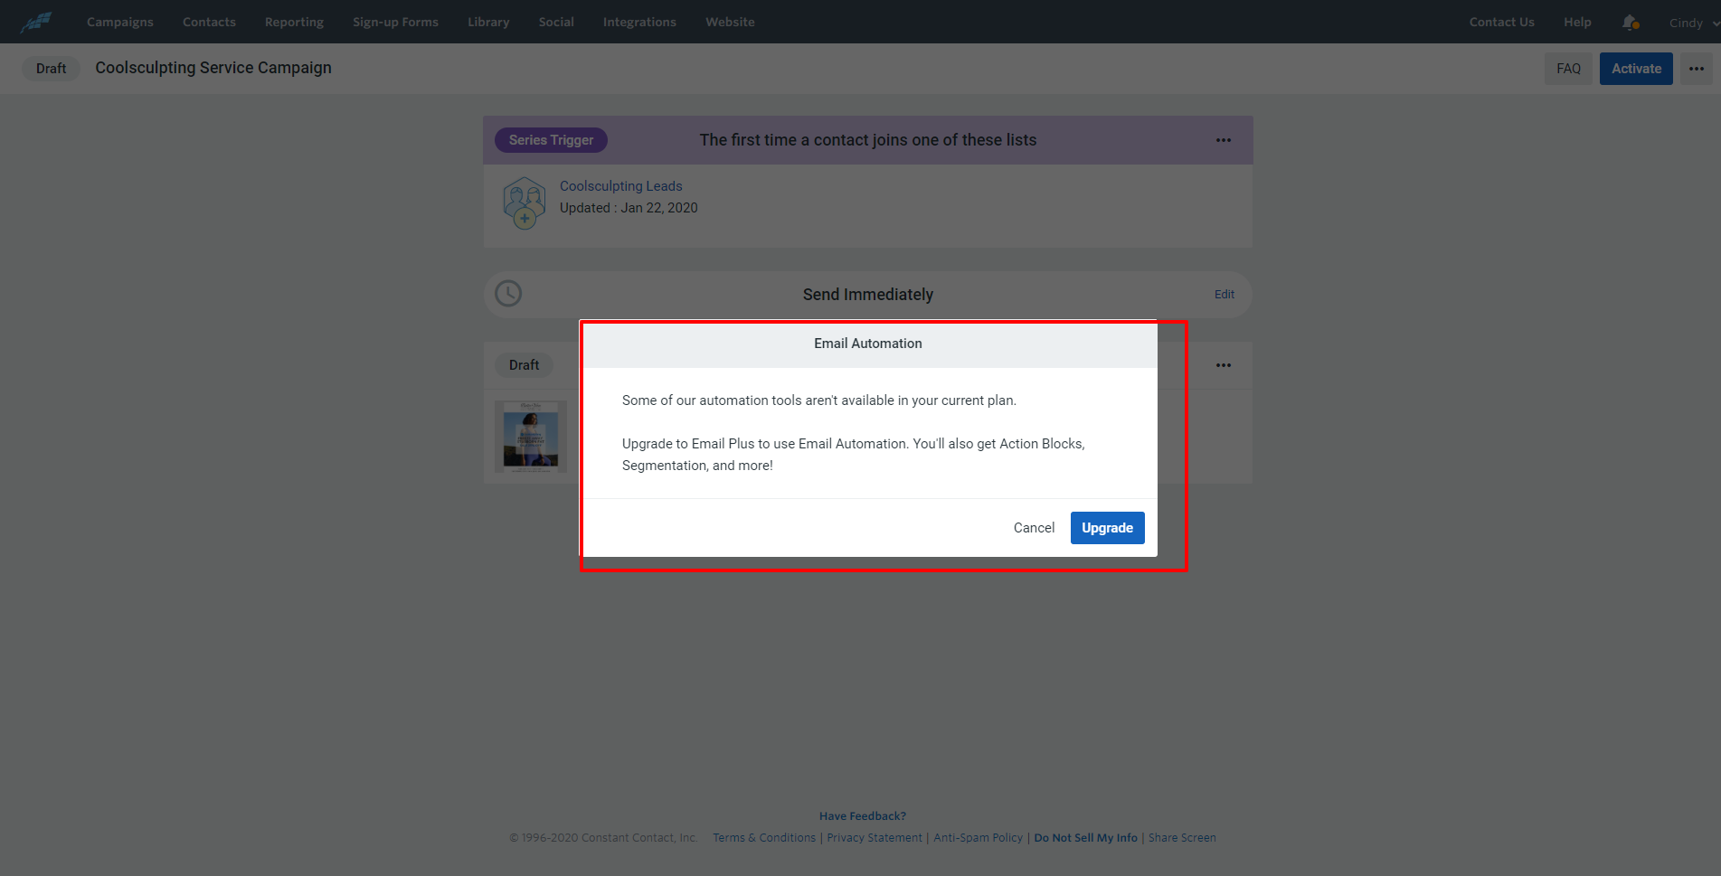Select Integrations in the top navigation
This screenshot has width=1721, height=876.
pyautogui.click(x=639, y=22)
